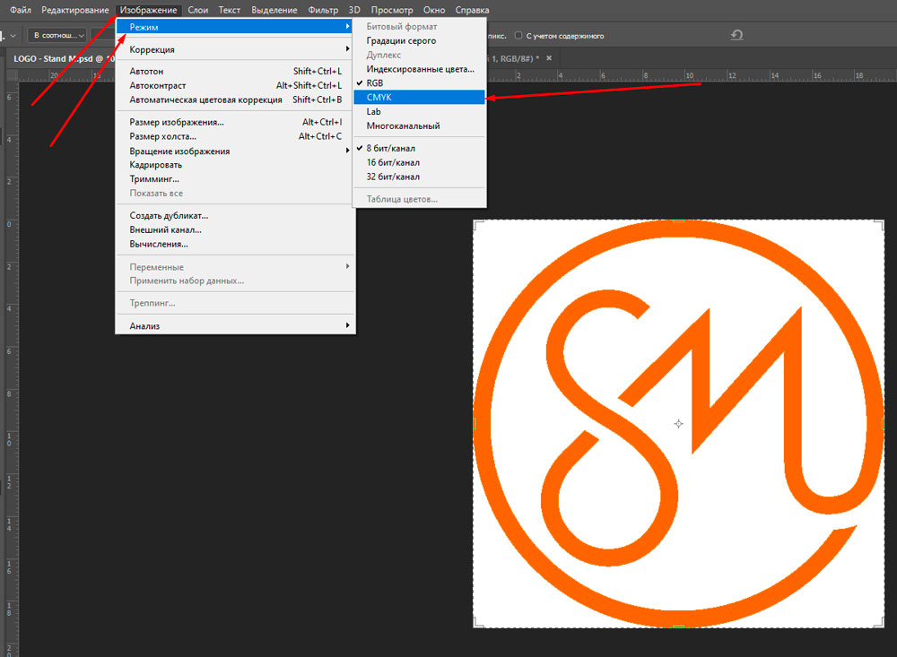Choose 32 бит/канал bit depth
The image size is (897, 657).
click(419, 177)
